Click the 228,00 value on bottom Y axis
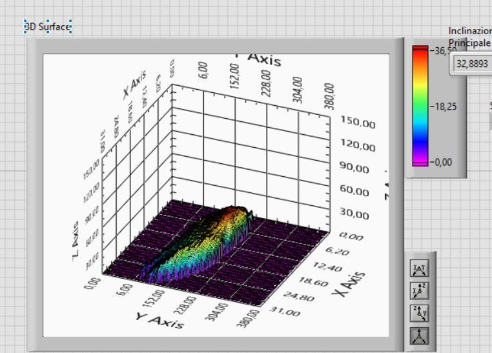This screenshot has height=353, width=492. (185, 305)
